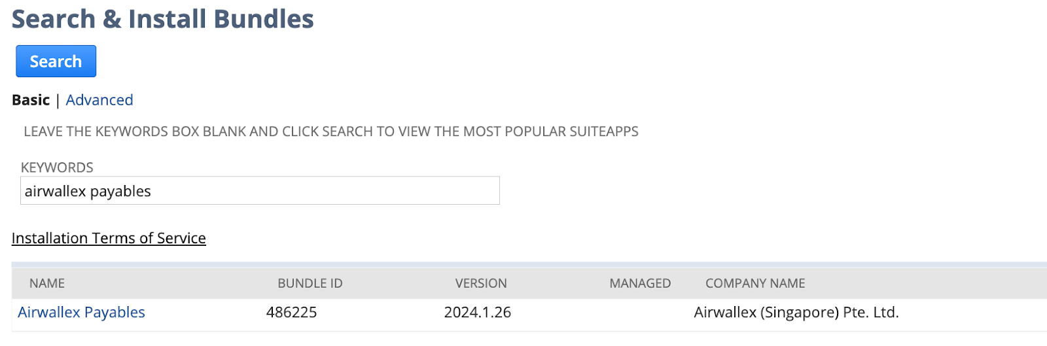Sort by the NAME column header
The height and width of the screenshot is (346, 1047).
coord(47,283)
